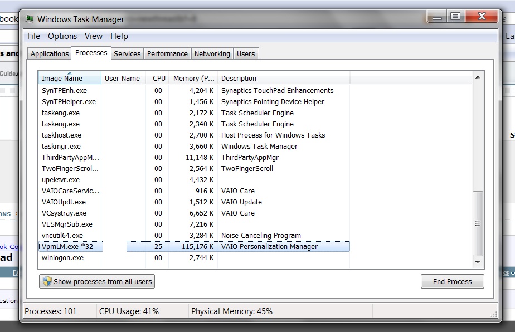Click the scrollbar down arrow
Image resolution: width=515 pixels, height=332 pixels.
pos(478,262)
